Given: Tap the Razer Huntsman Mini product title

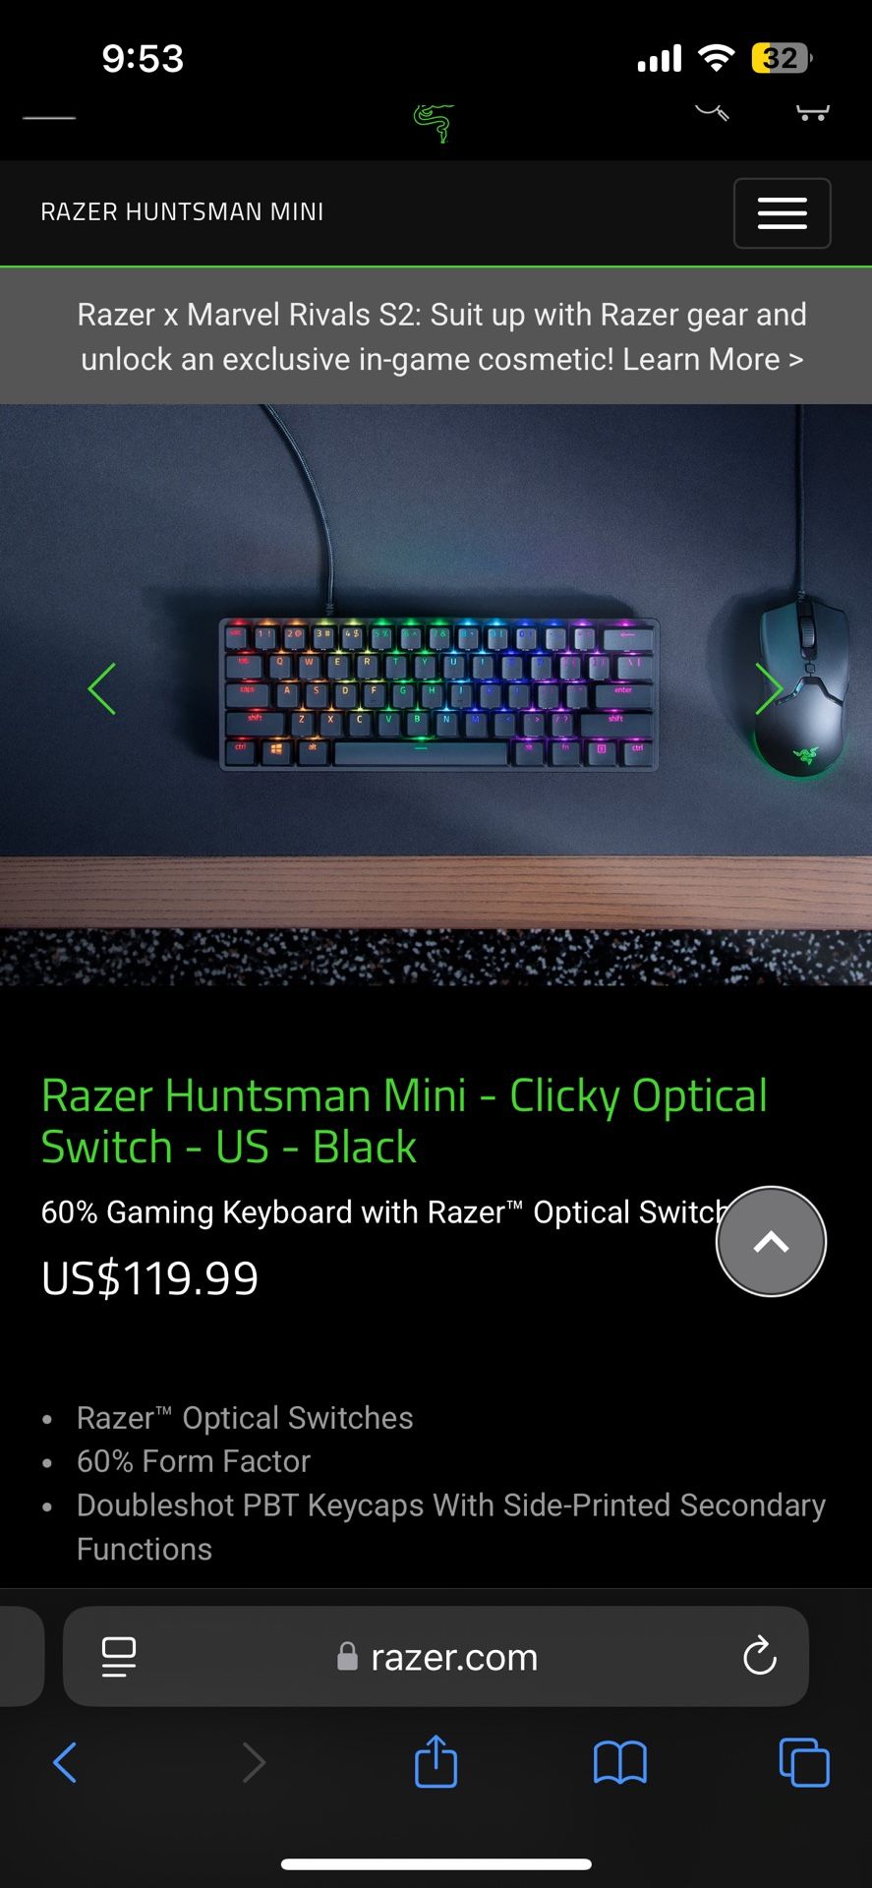Looking at the screenshot, I should coord(404,1121).
